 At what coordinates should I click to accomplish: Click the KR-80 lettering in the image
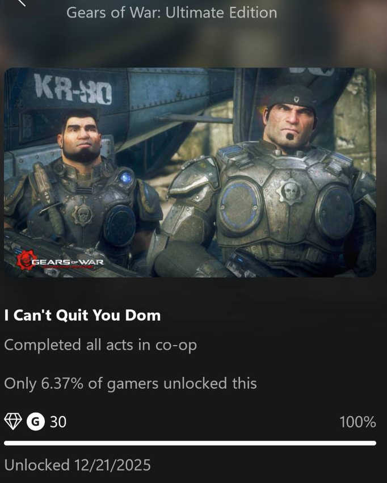pos(73,89)
